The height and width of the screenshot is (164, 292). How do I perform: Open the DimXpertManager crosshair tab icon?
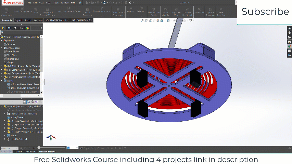click(x=22, y=28)
